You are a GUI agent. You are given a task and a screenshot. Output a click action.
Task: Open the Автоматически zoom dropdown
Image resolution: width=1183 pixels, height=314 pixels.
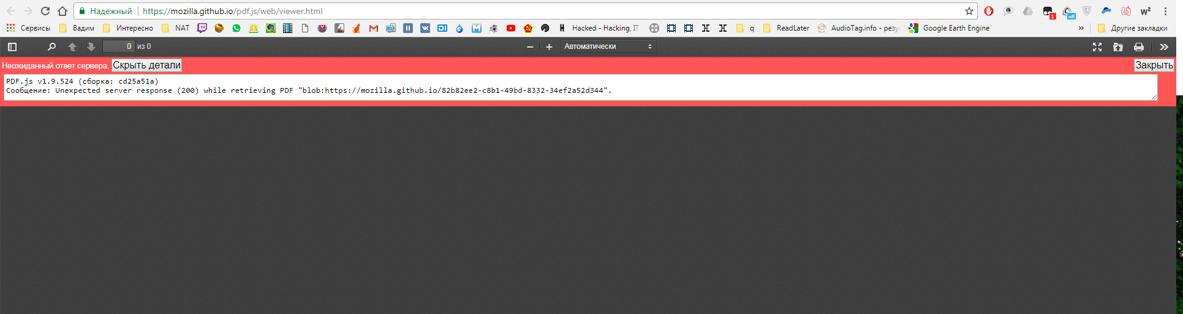tap(608, 46)
